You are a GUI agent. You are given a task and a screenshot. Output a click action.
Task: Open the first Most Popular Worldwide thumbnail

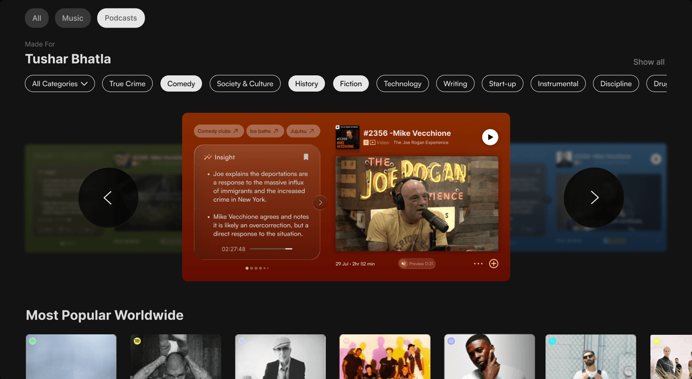coord(71,356)
